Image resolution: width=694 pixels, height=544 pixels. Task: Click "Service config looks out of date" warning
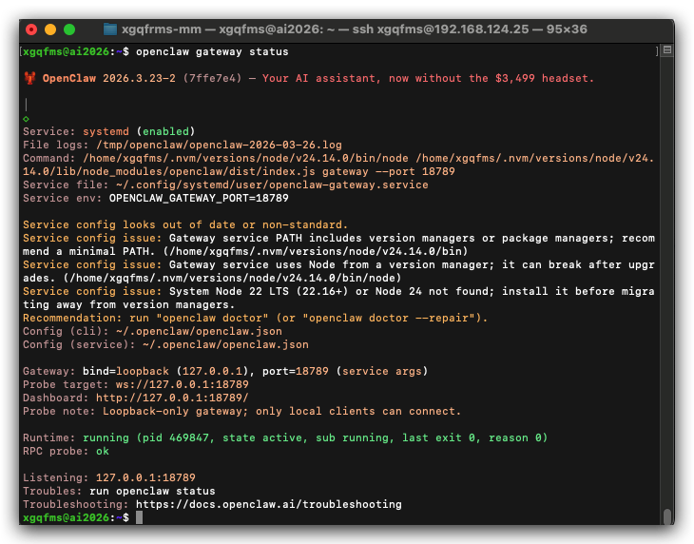coord(185,224)
